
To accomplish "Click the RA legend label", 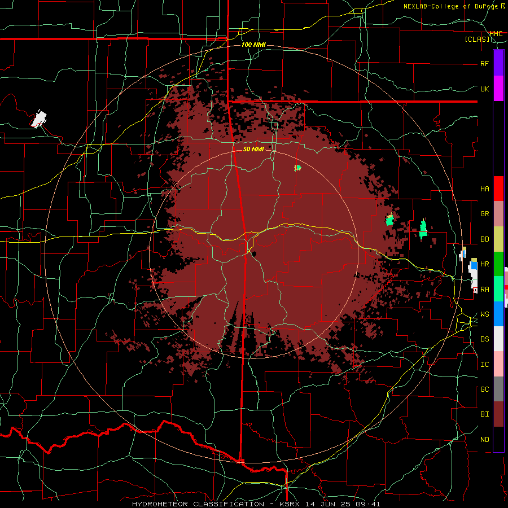I will tap(484, 290).
